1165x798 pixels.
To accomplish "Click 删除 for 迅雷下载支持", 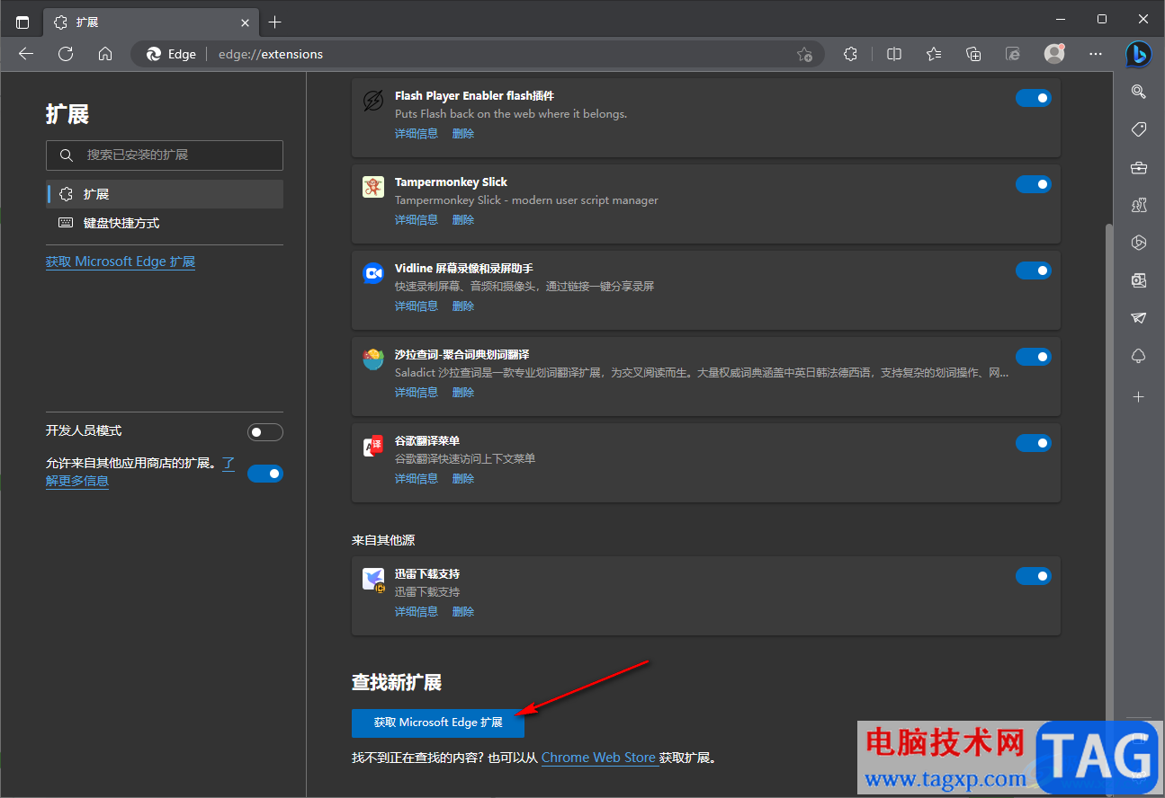I will (463, 611).
